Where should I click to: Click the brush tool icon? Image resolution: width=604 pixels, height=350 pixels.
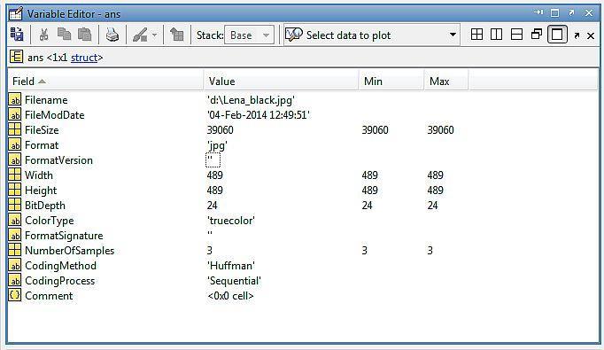140,35
